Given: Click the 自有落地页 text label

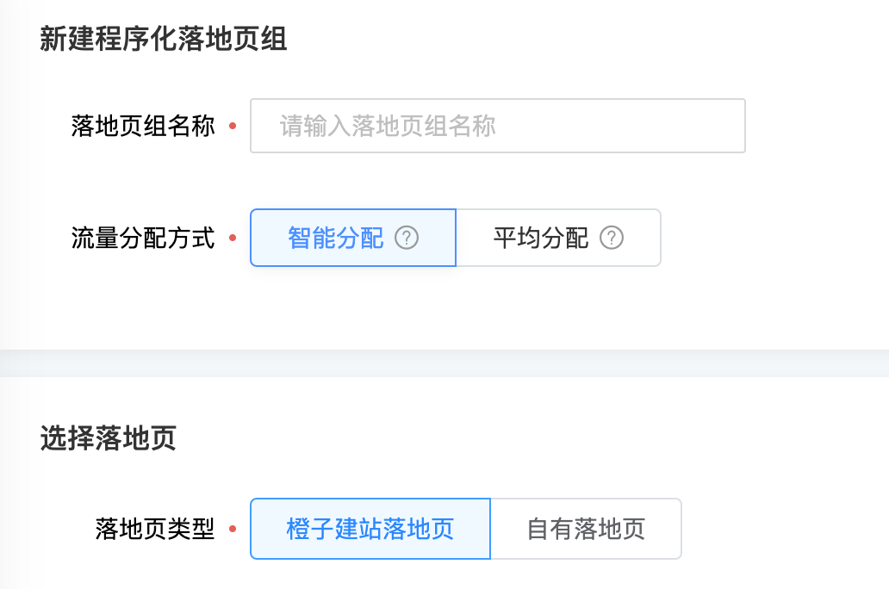Looking at the screenshot, I should [x=586, y=529].
